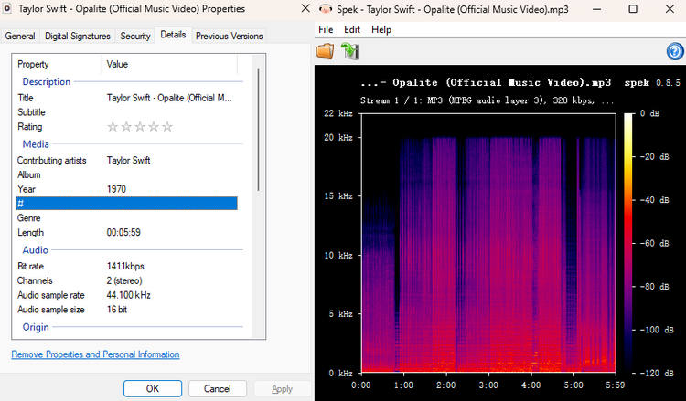Click the empty Genre value field
Viewport: 686px width, 401px height.
pyautogui.click(x=171, y=218)
